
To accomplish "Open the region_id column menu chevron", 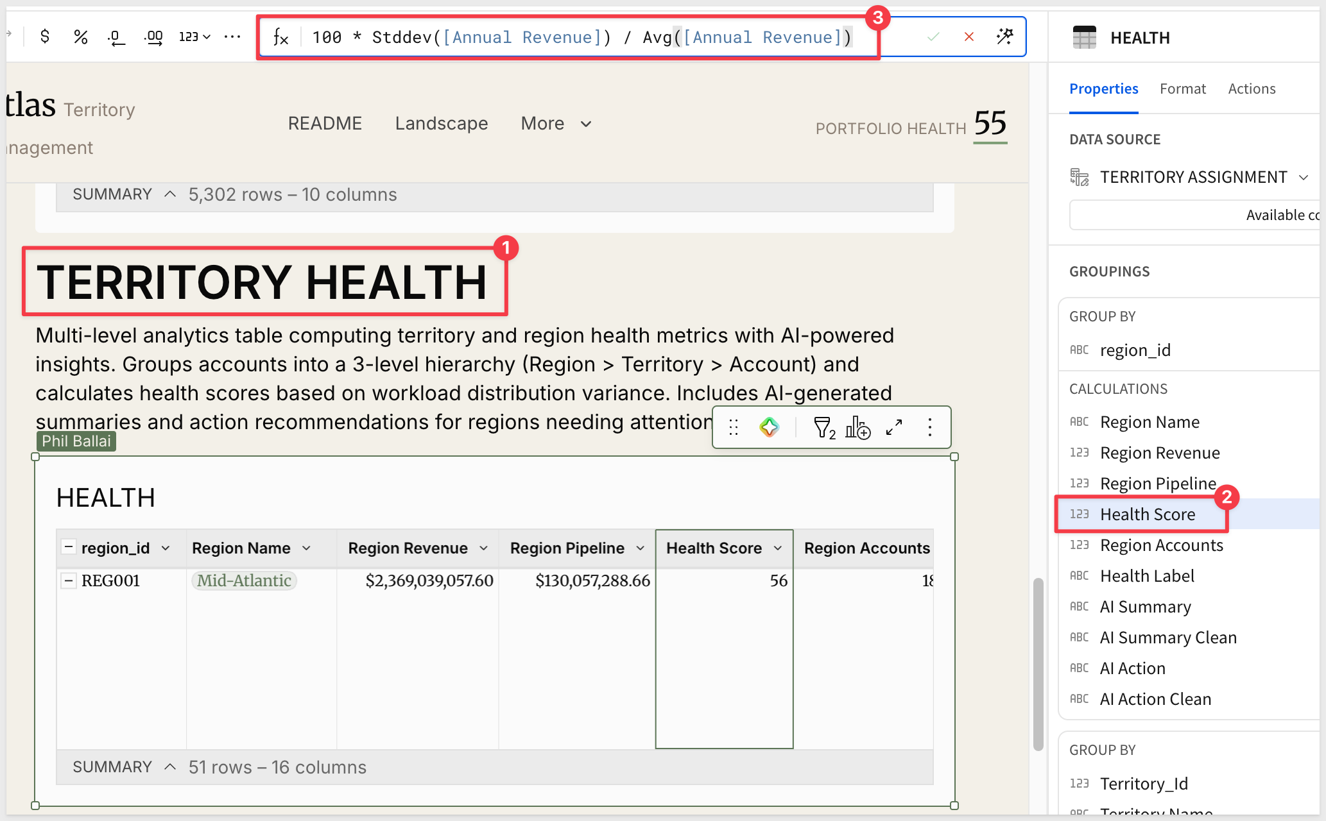I will [x=166, y=548].
